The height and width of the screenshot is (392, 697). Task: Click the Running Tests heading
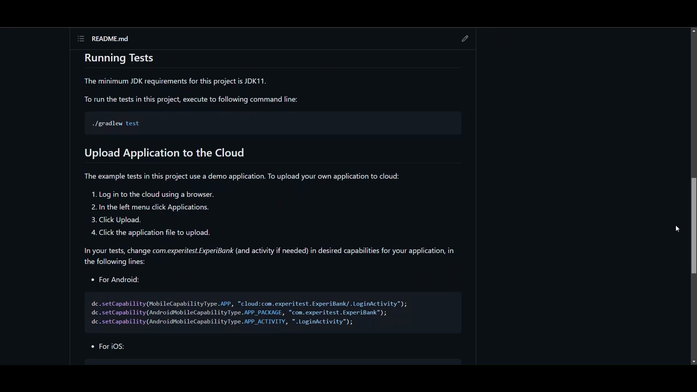pos(119,58)
